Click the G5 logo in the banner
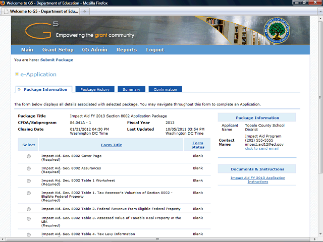The height and width of the screenshot is (242, 323). [x=42, y=30]
